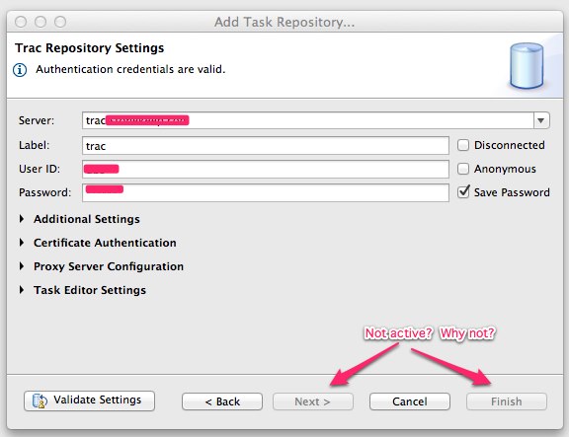Click into the Server URL field
This screenshot has height=437, width=569.
(x=308, y=120)
